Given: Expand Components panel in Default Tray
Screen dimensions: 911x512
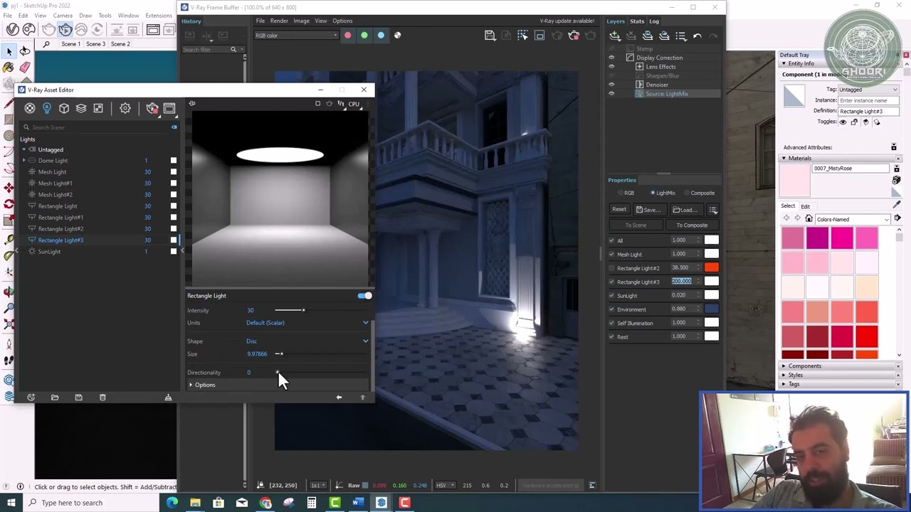Looking at the screenshot, I should [804, 366].
